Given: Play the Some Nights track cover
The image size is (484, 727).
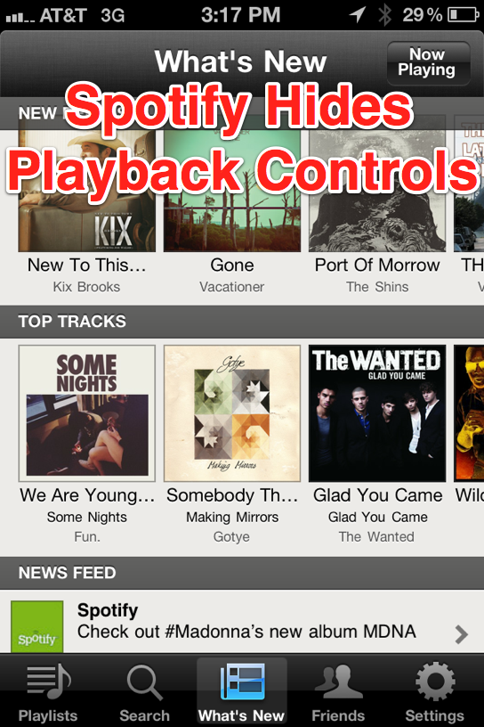Looking at the screenshot, I should tap(87, 413).
